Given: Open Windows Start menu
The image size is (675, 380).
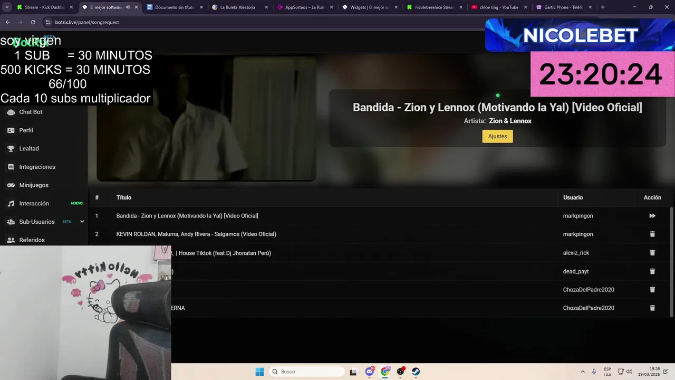Looking at the screenshot, I should coord(259,372).
